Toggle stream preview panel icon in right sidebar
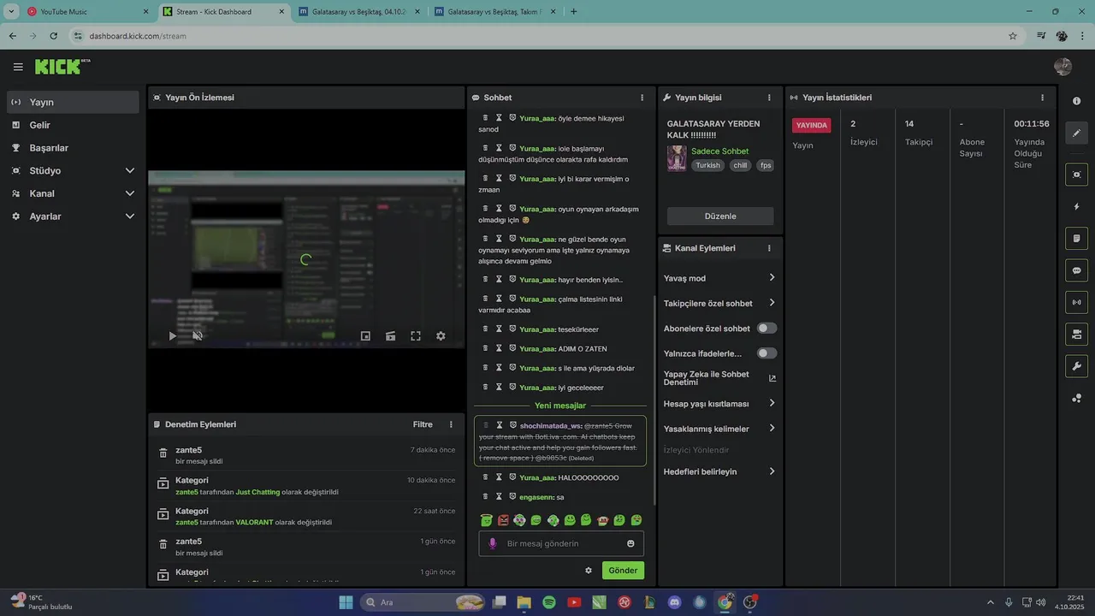The width and height of the screenshot is (1095, 616). [1076, 175]
